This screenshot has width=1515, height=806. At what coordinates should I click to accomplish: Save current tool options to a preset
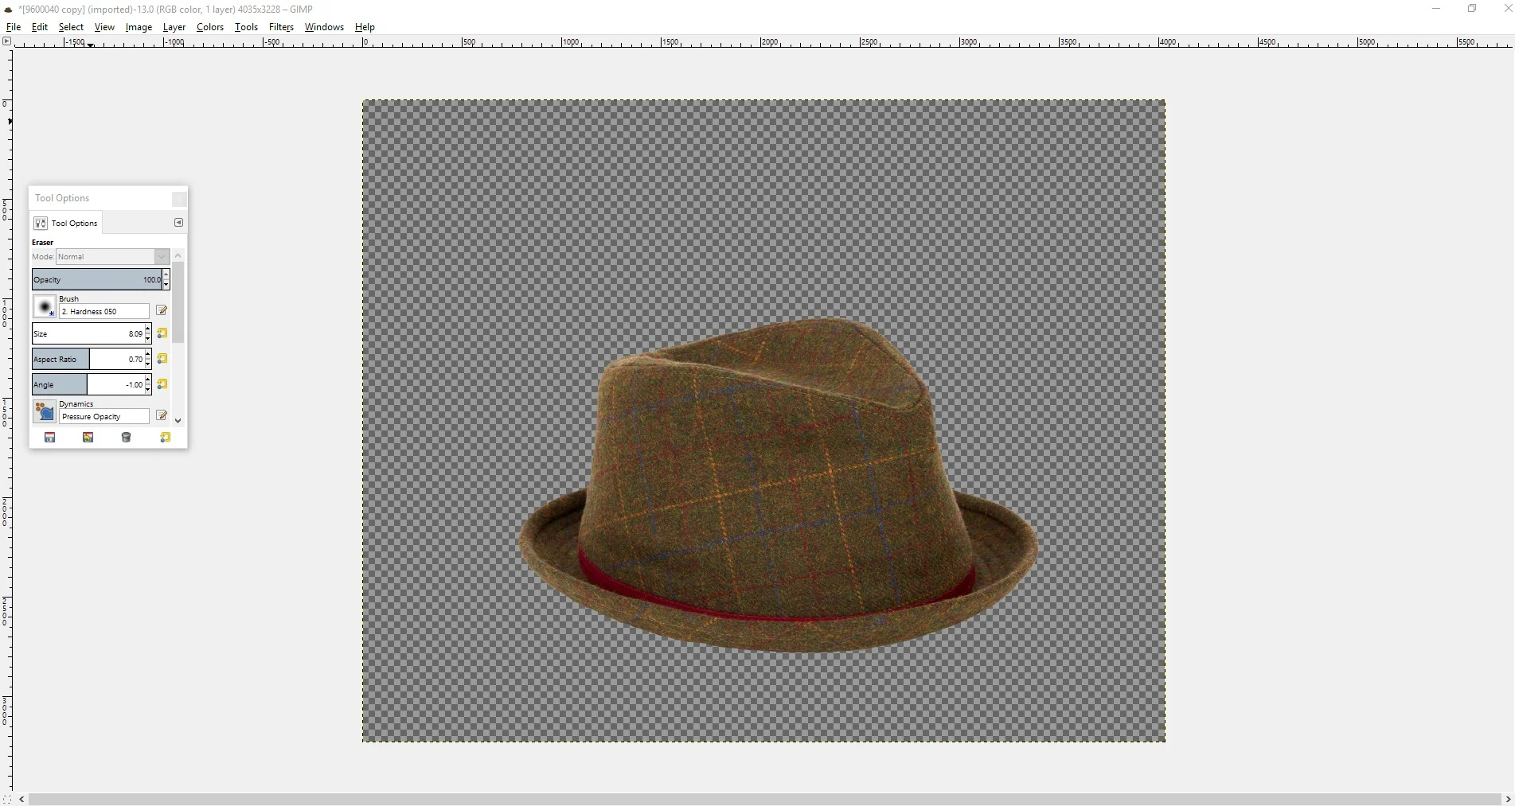(x=49, y=438)
